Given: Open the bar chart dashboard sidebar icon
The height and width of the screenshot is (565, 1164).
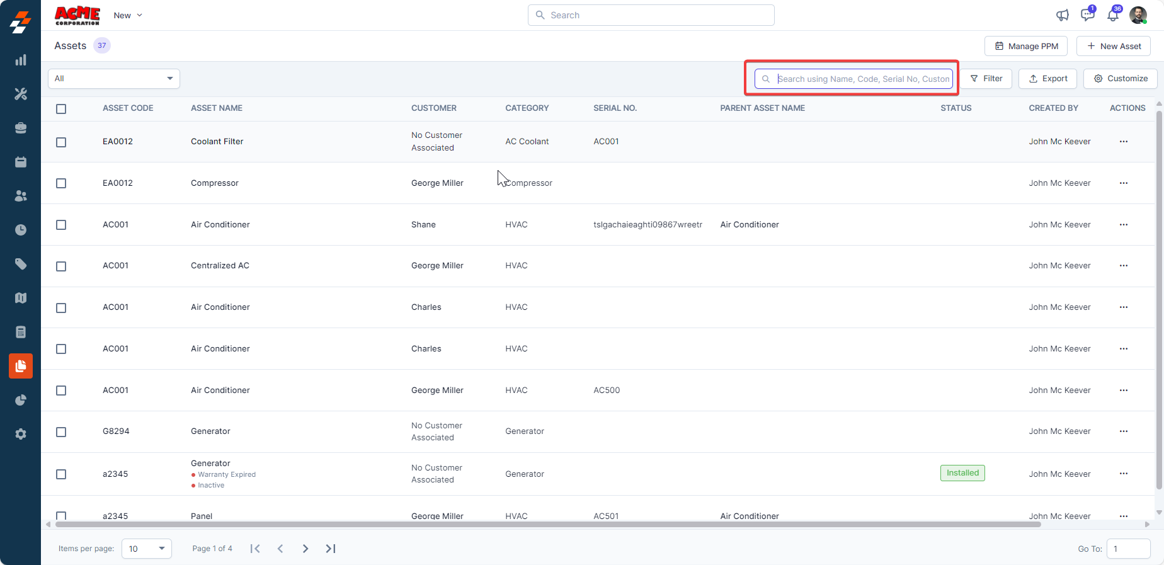Looking at the screenshot, I should coord(21,60).
